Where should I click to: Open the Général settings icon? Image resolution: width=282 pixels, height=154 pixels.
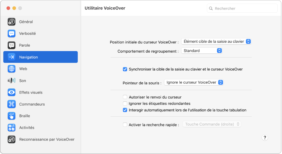coord(11,22)
